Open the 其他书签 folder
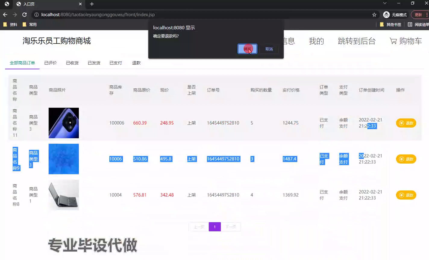The width and height of the screenshot is (429, 260). 390,24
